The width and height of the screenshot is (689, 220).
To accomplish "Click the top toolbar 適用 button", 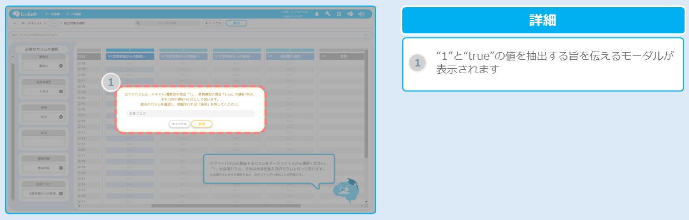I will click(x=236, y=23).
